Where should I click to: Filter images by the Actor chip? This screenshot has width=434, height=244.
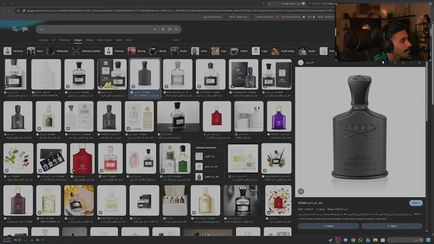point(200,51)
